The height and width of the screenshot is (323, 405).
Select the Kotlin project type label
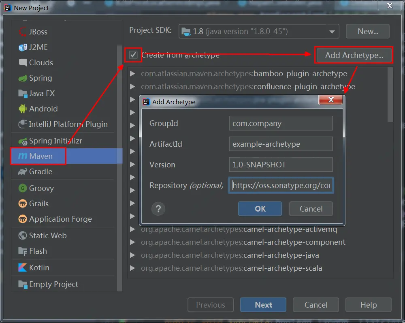[x=39, y=268]
